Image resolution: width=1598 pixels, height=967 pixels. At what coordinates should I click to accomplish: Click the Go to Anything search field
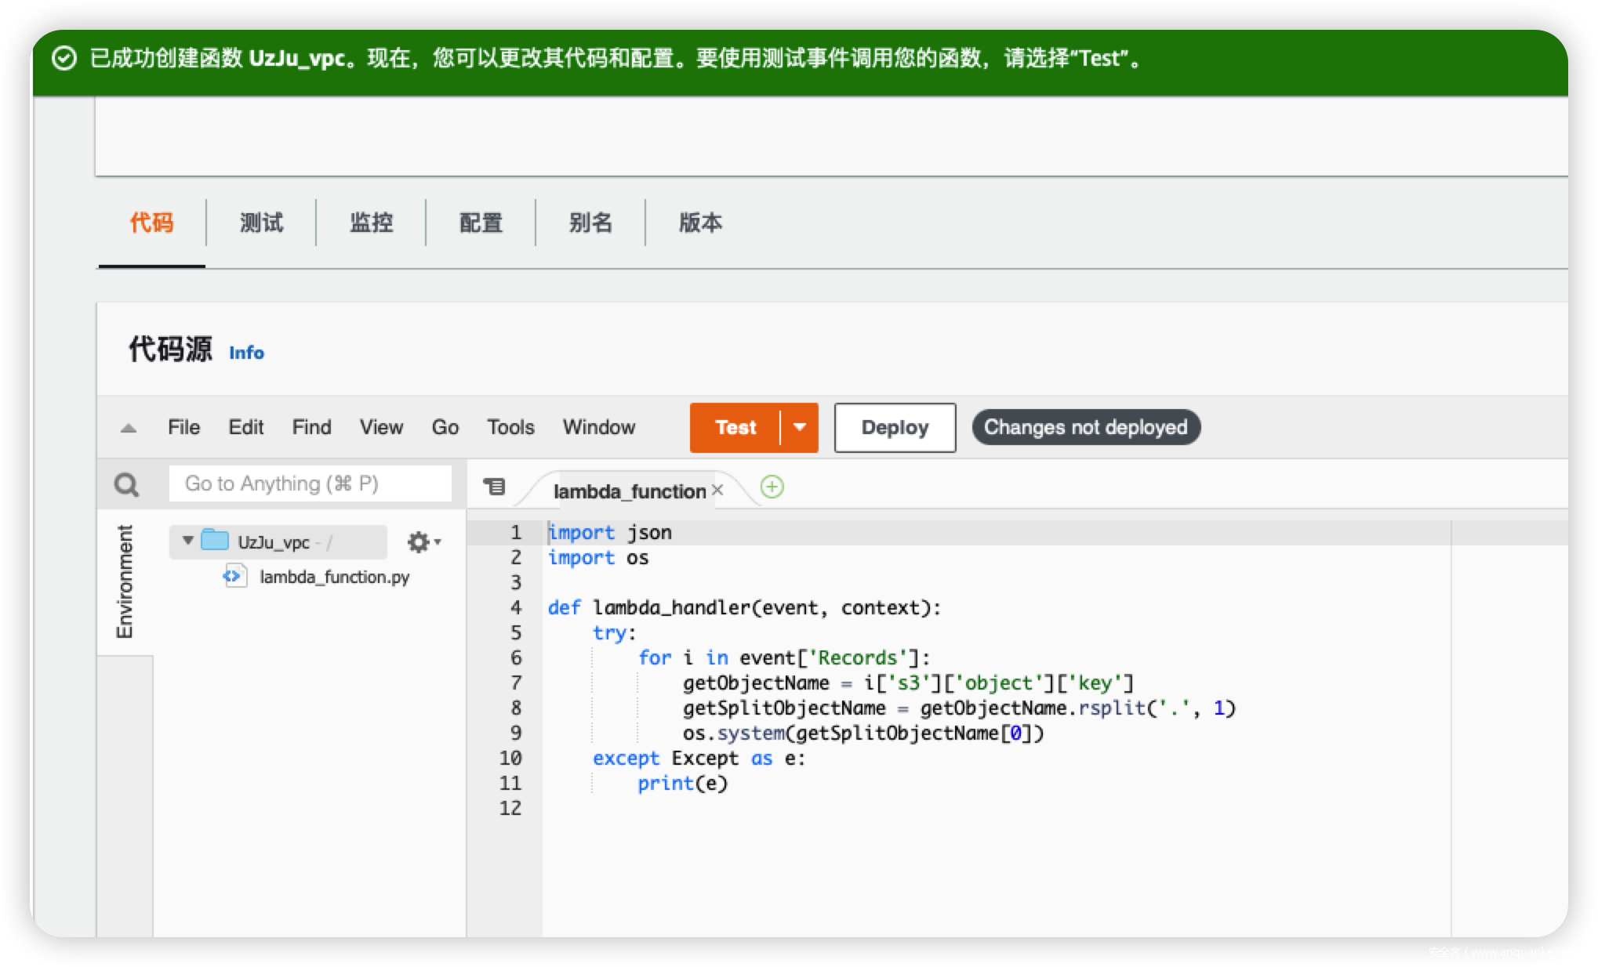coord(310,483)
